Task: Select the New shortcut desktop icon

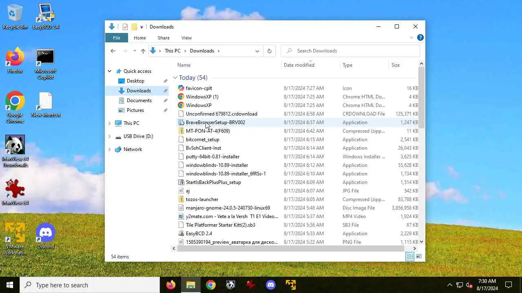Action: tap(46, 105)
